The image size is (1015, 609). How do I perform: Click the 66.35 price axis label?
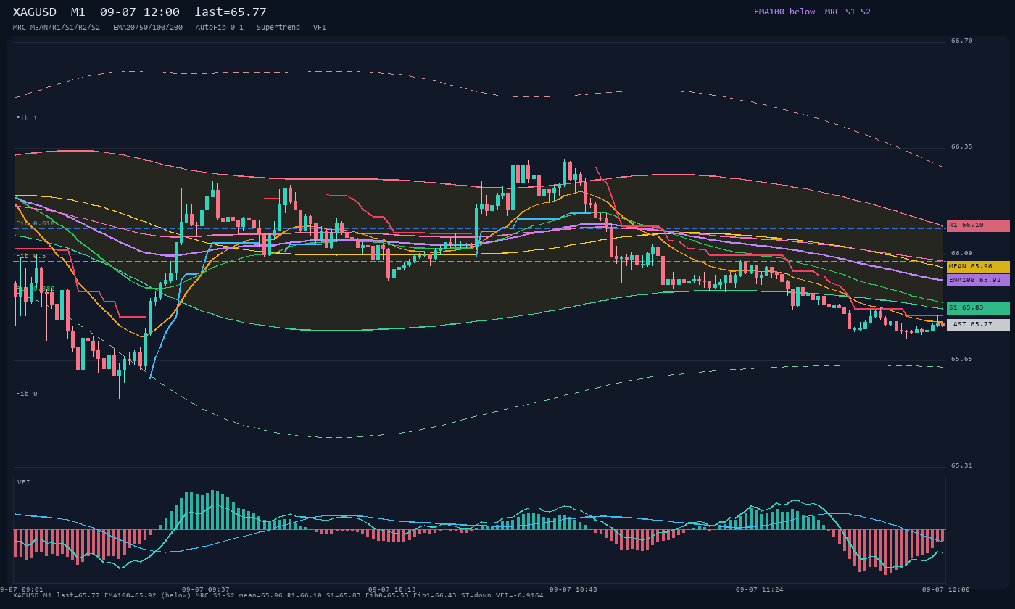pos(962,146)
